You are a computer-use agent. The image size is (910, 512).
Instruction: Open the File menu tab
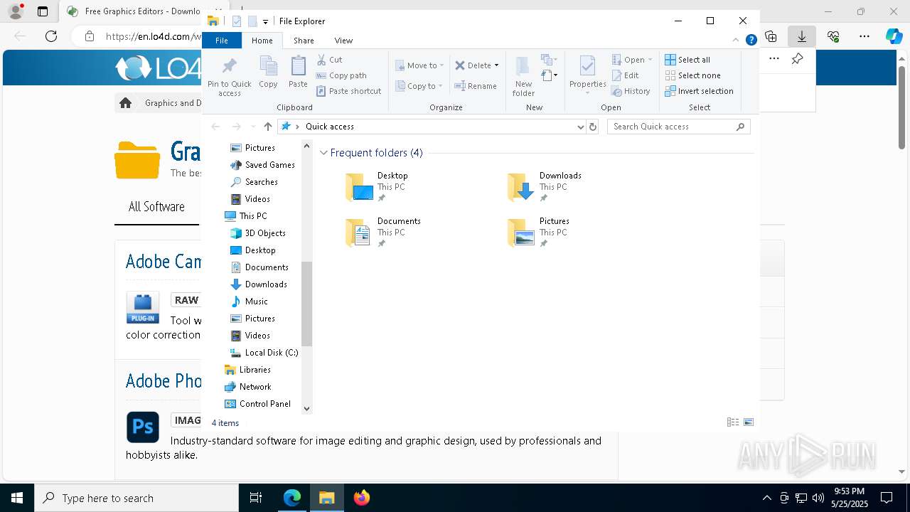coord(222,41)
